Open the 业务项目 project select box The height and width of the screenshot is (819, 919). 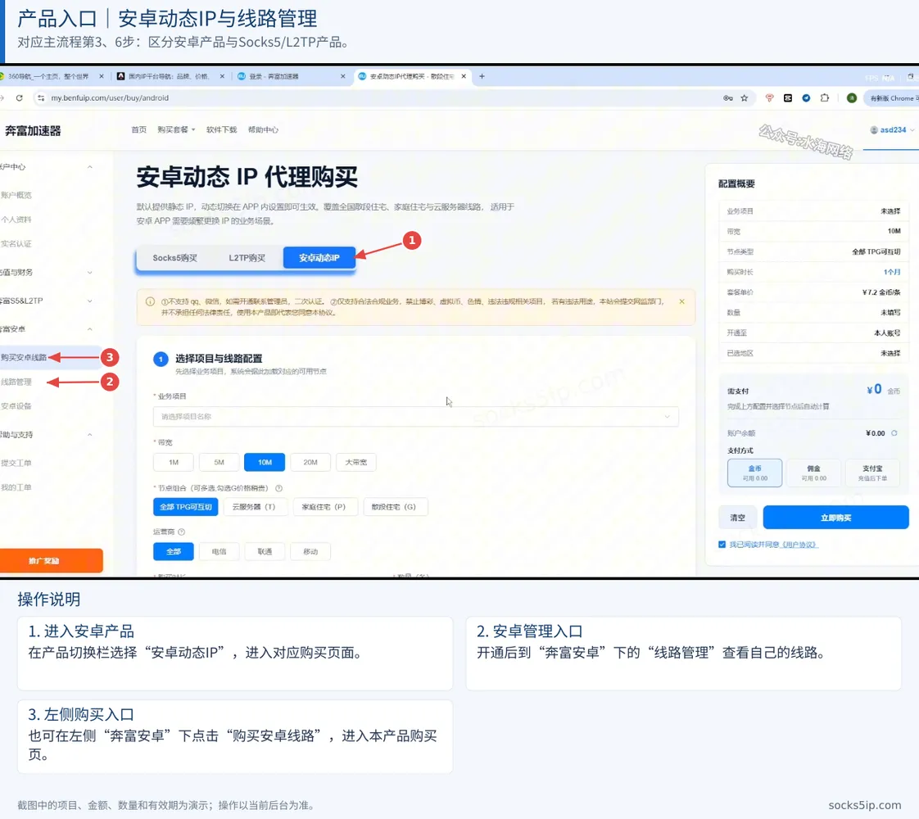tap(415, 417)
